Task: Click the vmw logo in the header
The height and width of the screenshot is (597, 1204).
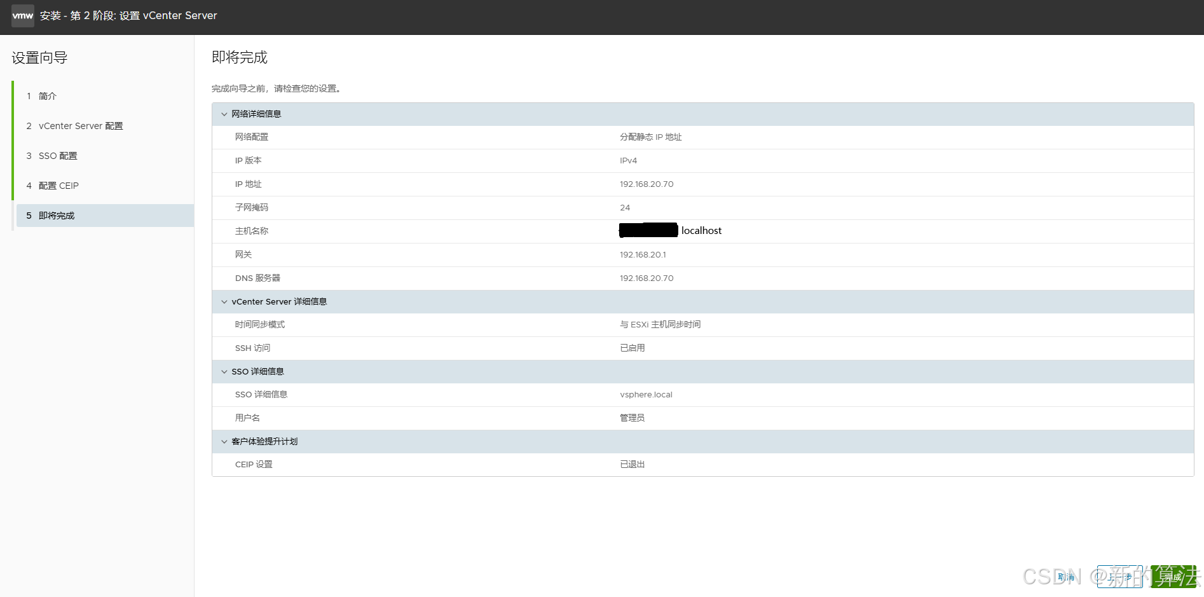Action: pos(23,15)
